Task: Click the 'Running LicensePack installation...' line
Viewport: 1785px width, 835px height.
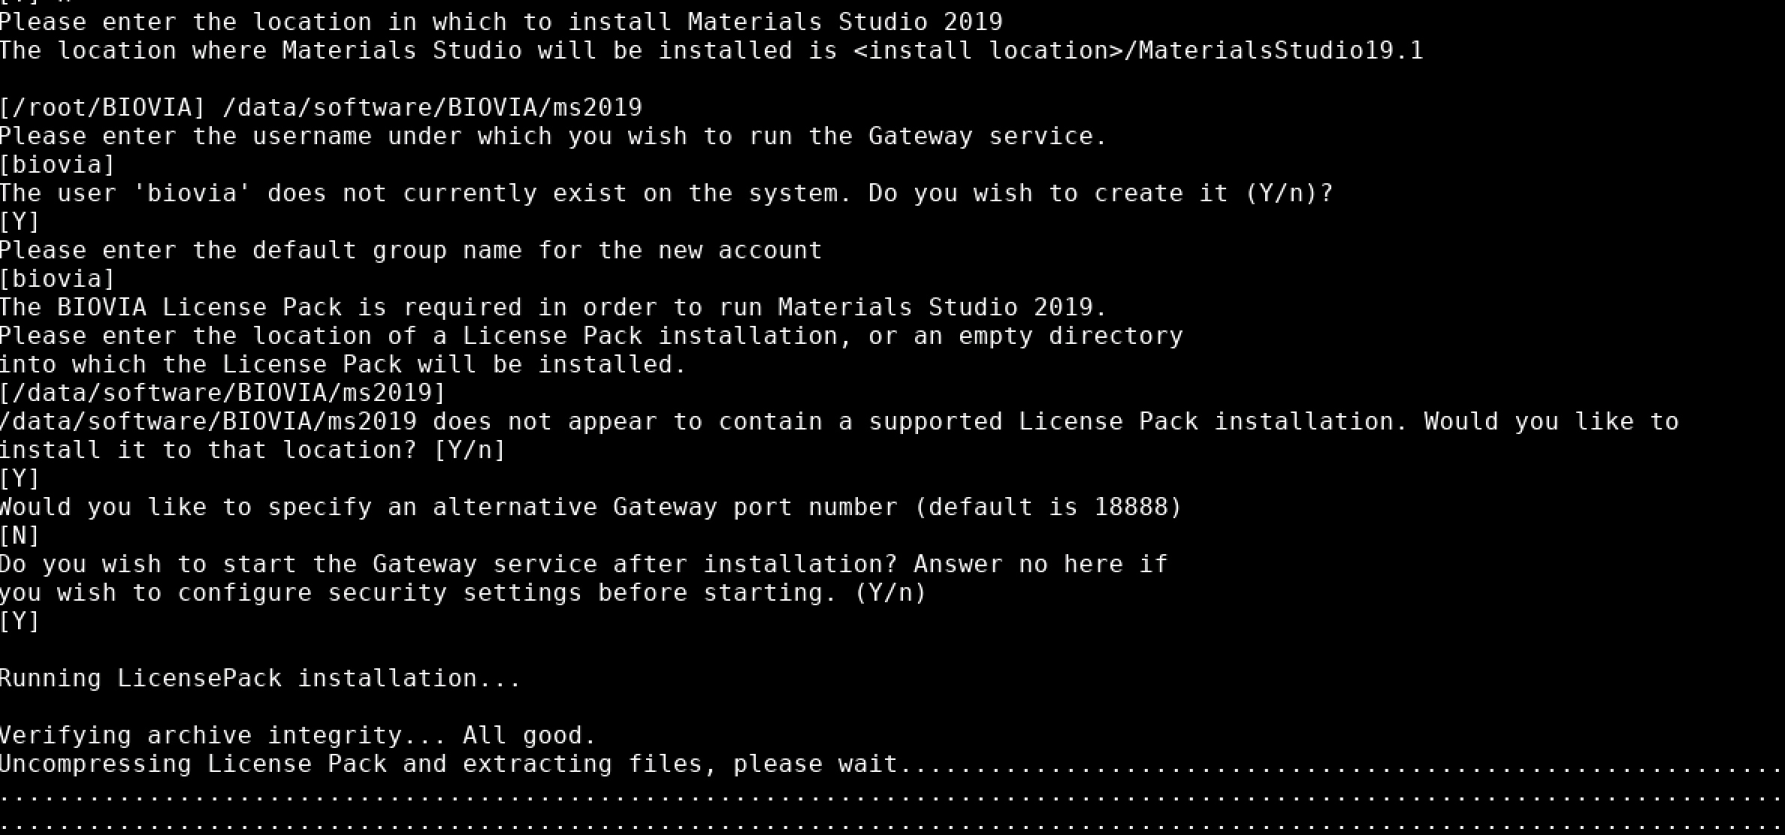Action: tap(261, 678)
